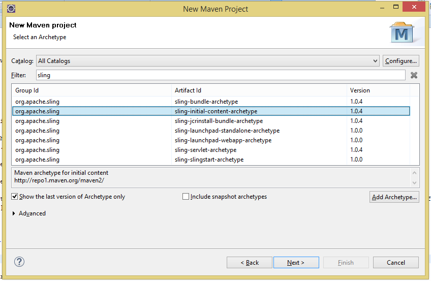Select the sling-launchpad-webapp-archetype row

pos(211,140)
